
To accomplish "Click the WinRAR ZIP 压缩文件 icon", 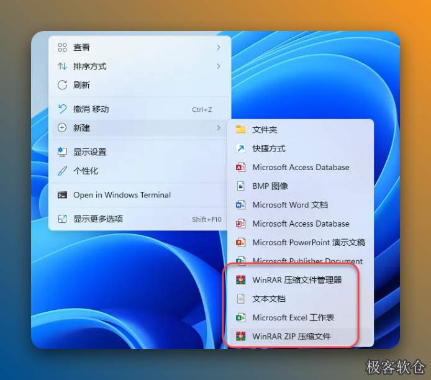I will [x=241, y=337].
